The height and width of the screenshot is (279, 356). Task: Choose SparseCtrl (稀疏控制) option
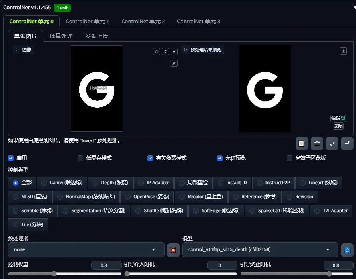coord(277,211)
